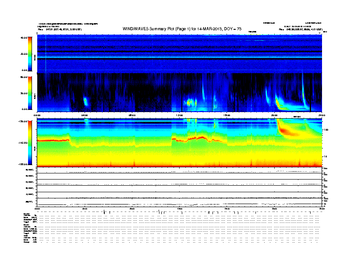Image resolution: width=347 pixels, height=268 pixels.
Task: Click the RAD2 heading in the status table
Action: pos(26,214)
